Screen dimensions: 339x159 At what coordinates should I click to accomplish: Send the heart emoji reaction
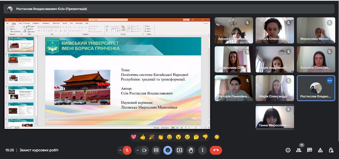pyautogui.click(x=134, y=137)
